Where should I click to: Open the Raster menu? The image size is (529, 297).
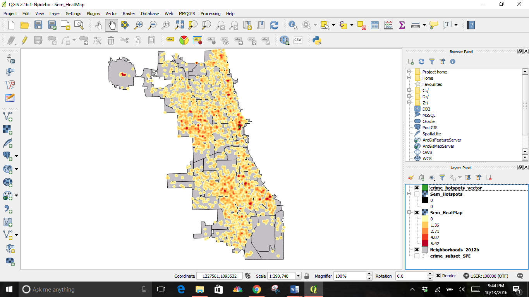tap(129, 14)
